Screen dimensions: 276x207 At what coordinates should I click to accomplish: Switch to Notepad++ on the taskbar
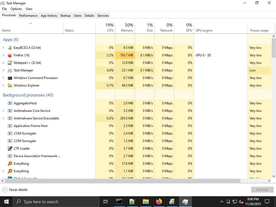(x=132, y=202)
